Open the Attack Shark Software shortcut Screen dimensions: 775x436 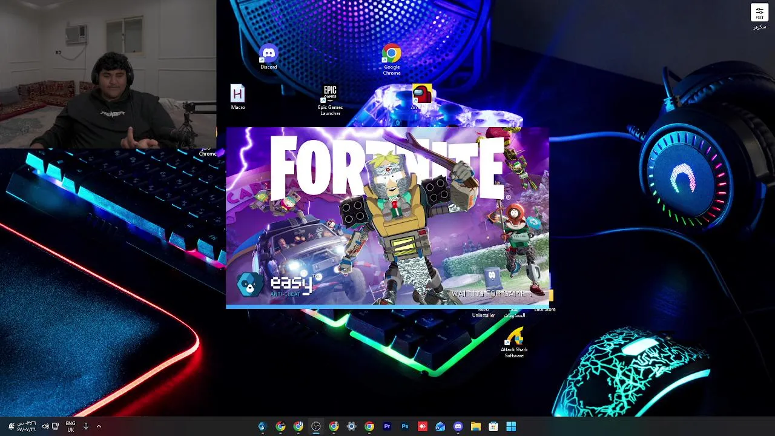pyautogui.click(x=514, y=343)
